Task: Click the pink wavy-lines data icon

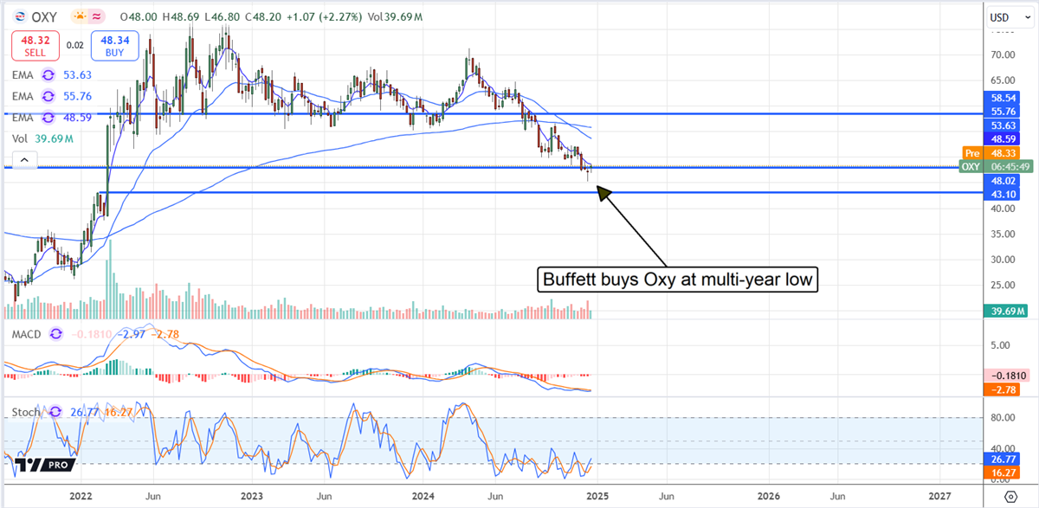Action: [98, 16]
